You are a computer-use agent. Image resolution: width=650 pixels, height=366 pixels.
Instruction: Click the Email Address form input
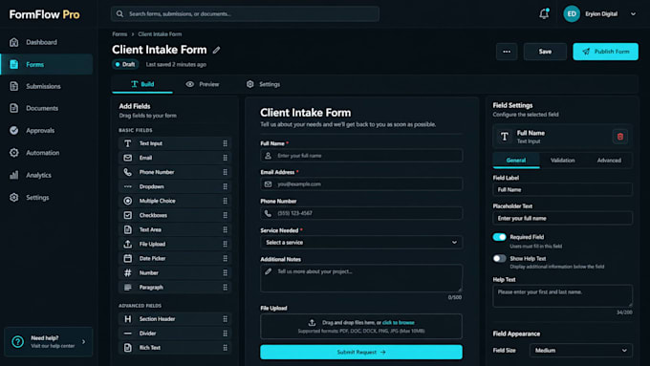coord(361,184)
